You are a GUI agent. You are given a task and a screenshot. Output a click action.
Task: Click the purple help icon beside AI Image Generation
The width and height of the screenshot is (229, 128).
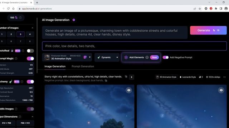pyautogui.click(x=74, y=20)
